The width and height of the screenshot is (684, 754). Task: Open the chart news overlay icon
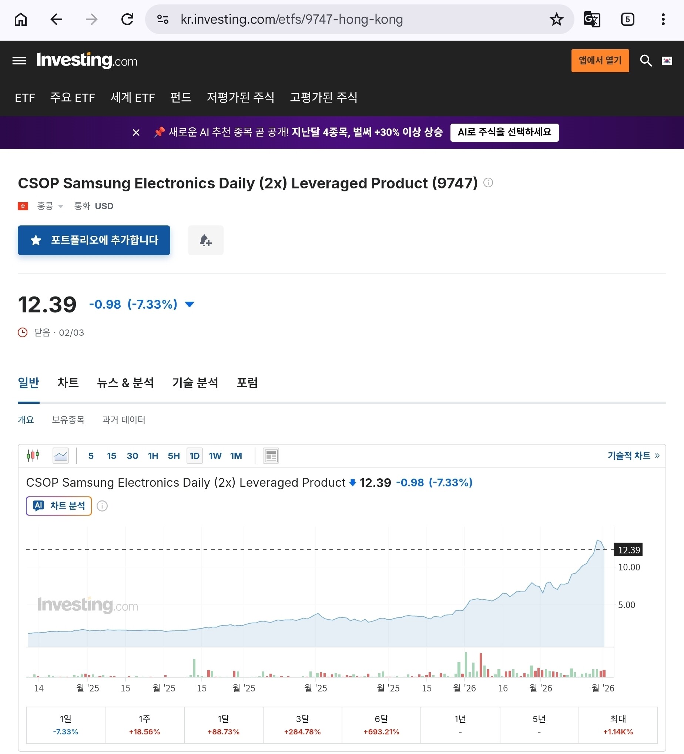[x=271, y=456]
